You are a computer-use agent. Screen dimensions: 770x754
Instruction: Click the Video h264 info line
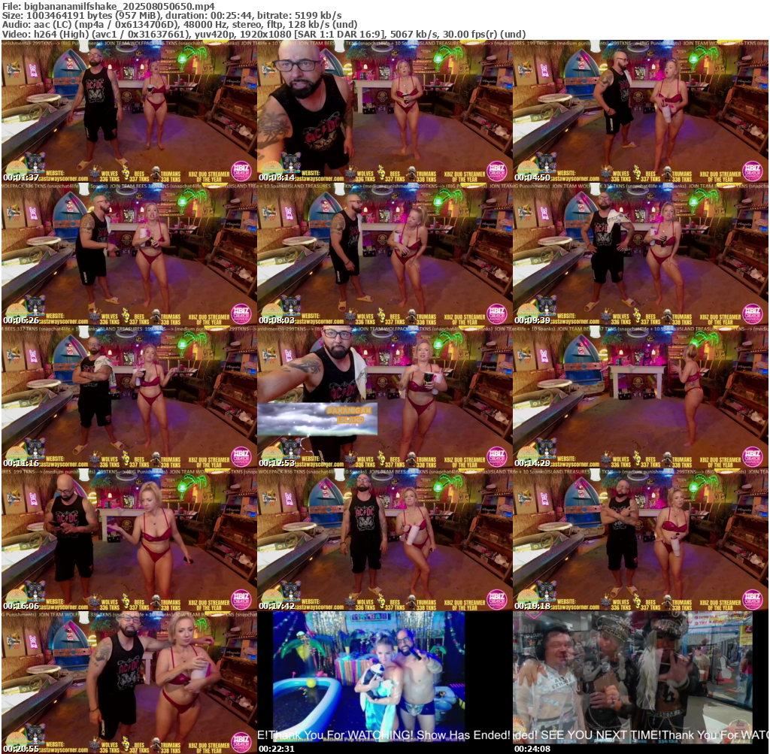tap(264, 34)
